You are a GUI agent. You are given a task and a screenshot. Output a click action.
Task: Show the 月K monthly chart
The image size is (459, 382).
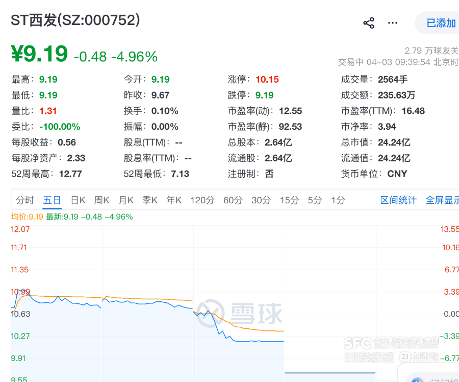126,200
